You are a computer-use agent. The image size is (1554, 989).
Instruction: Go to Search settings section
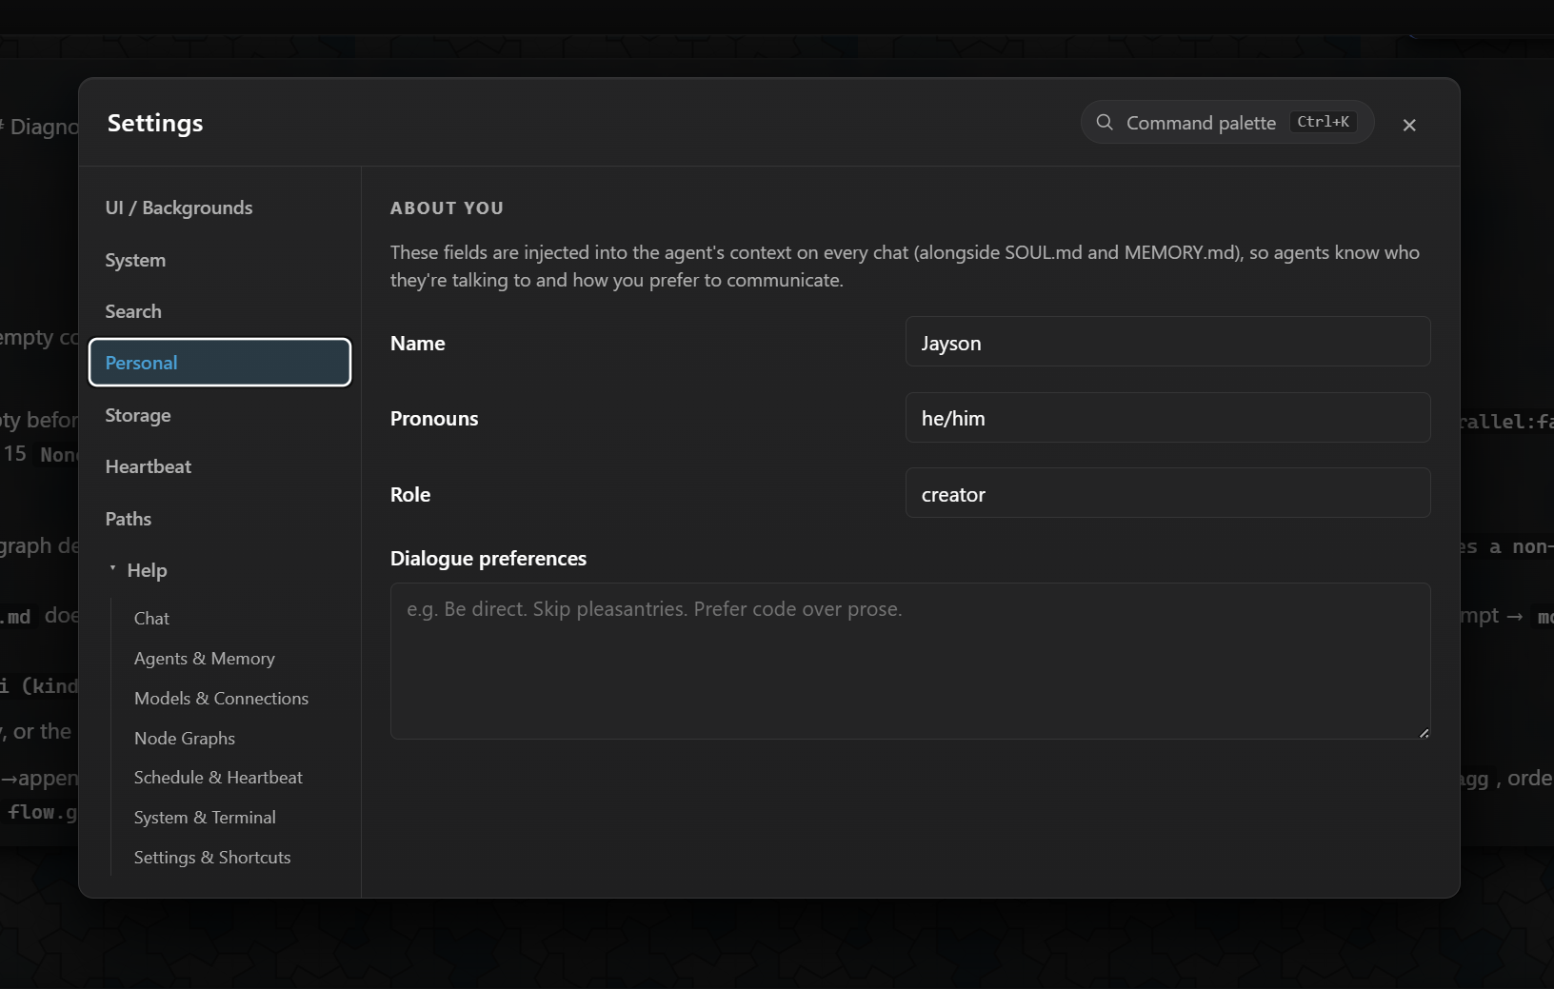tap(220, 311)
